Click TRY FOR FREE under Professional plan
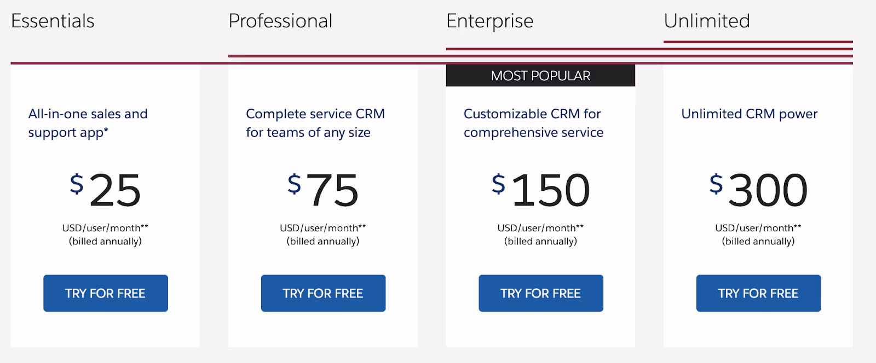 (x=323, y=293)
